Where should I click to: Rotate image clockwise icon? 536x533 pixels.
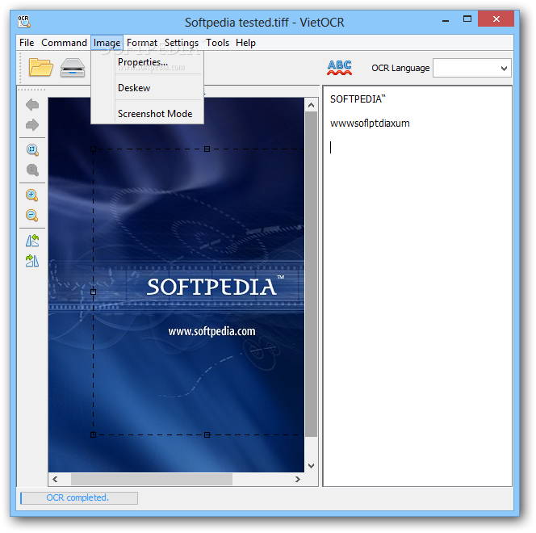point(32,261)
